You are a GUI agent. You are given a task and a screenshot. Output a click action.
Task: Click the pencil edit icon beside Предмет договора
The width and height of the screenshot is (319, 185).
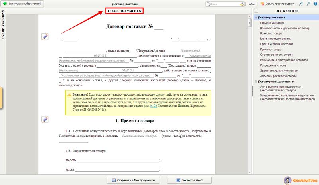pos(45,120)
